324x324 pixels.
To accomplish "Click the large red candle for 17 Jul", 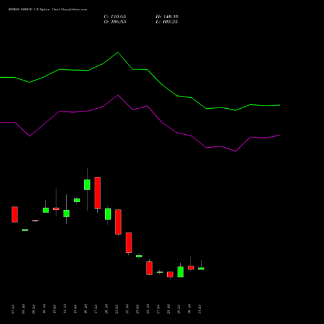I will click(98, 192).
